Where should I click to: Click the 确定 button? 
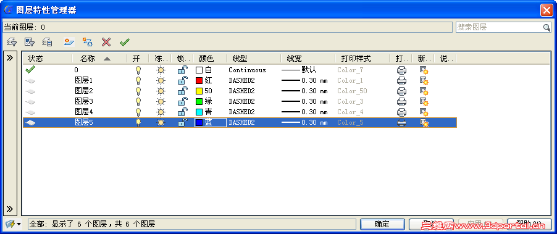pos(382,224)
